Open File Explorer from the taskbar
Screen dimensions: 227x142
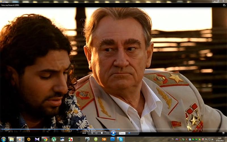[12, 139]
